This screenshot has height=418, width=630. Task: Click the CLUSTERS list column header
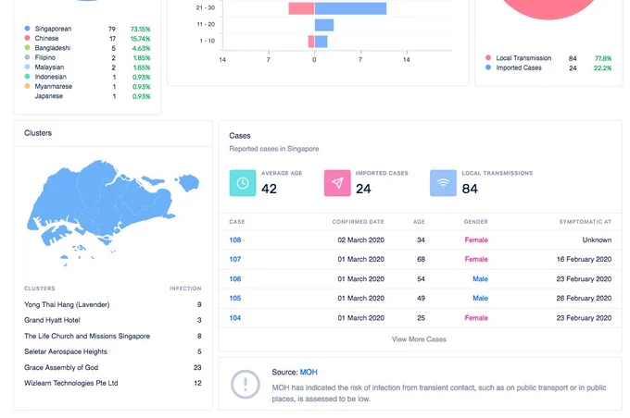[39, 289]
